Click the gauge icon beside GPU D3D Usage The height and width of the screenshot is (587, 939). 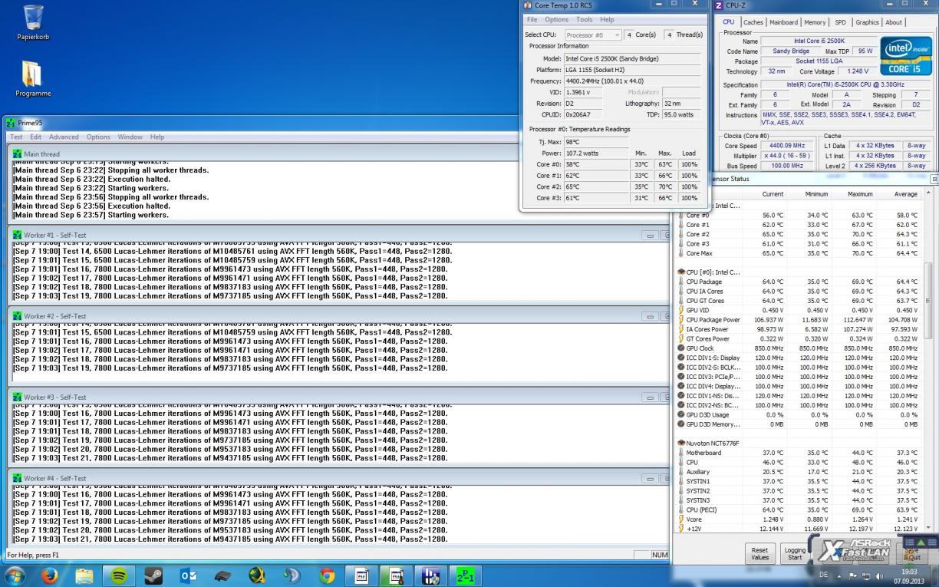[x=681, y=414]
